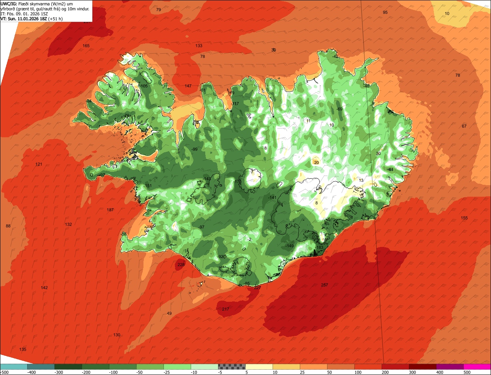Click the 257 flux value on the map
This screenshot has height=375, width=491.
[x=325, y=285]
